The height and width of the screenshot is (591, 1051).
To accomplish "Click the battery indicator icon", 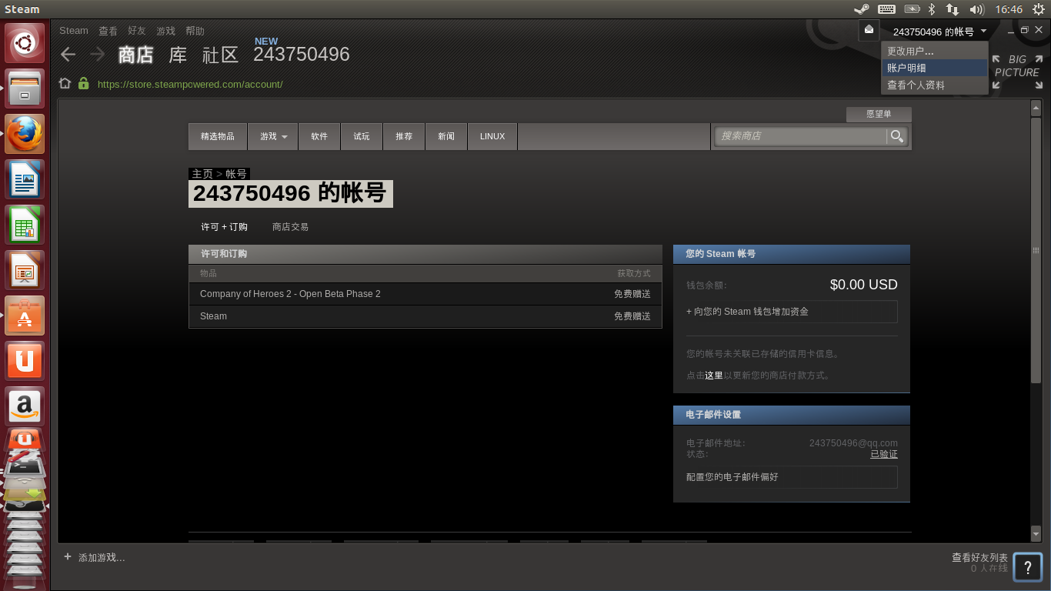I will click(x=912, y=9).
